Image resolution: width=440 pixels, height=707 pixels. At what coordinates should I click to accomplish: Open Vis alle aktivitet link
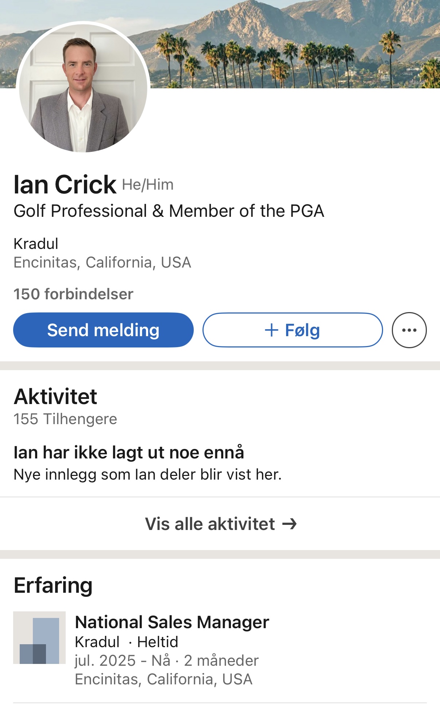tap(220, 524)
